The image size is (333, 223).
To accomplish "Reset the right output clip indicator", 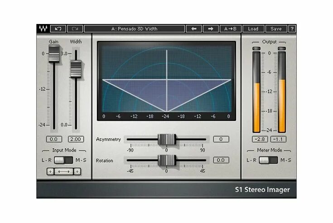I will [x=282, y=48].
